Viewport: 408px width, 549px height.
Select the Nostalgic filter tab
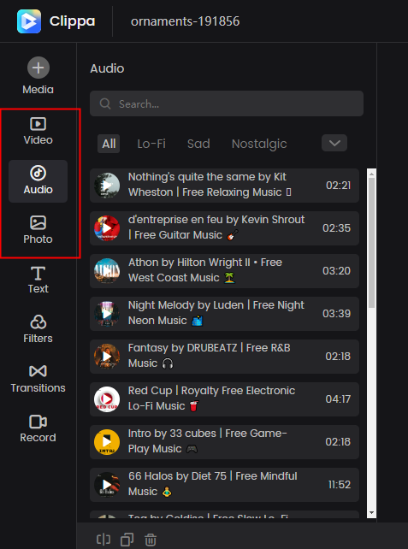coord(259,144)
